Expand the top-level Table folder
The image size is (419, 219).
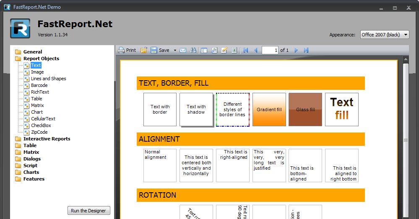click(30, 145)
